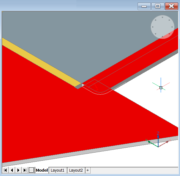Click LookFrom widget right arrow

click(x=172, y=27)
